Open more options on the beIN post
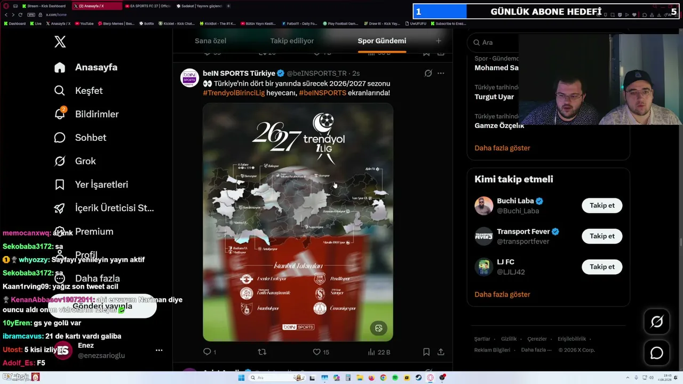Viewport: 683px width, 384px height. pyautogui.click(x=441, y=73)
